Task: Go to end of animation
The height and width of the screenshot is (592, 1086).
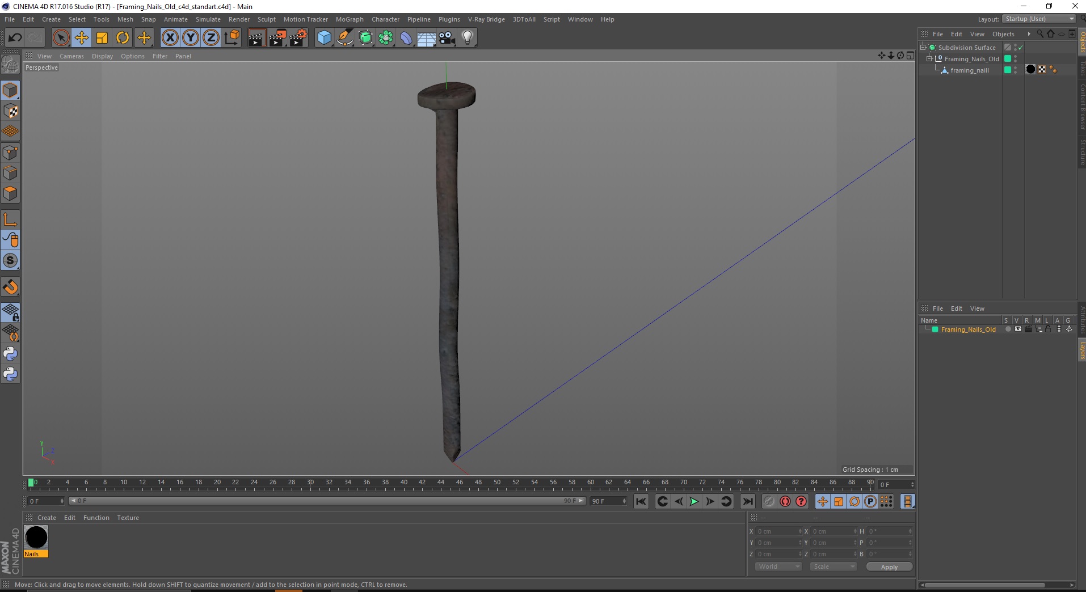Action: (748, 501)
